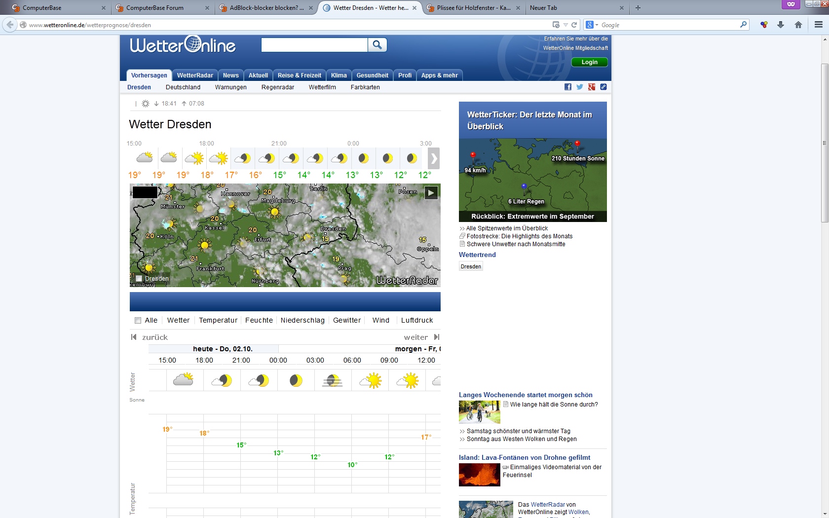Image resolution: width=829 pixels, height=518 pixels.
Task: Click the page vertical scrollbar thumb
Action: click(x=825, y=143)
